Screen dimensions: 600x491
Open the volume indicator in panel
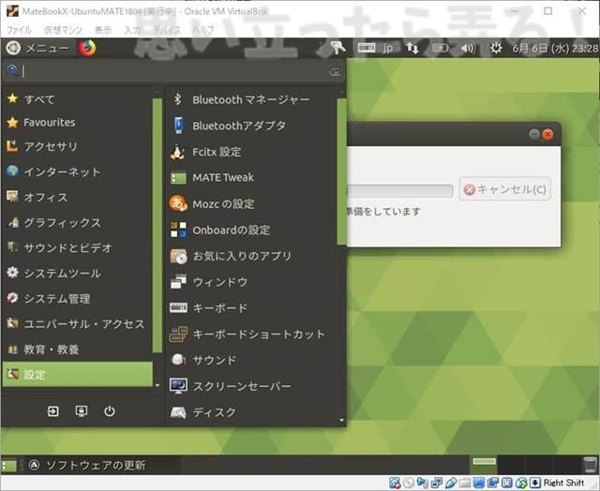pyautogui.click(x=468, y=48)
